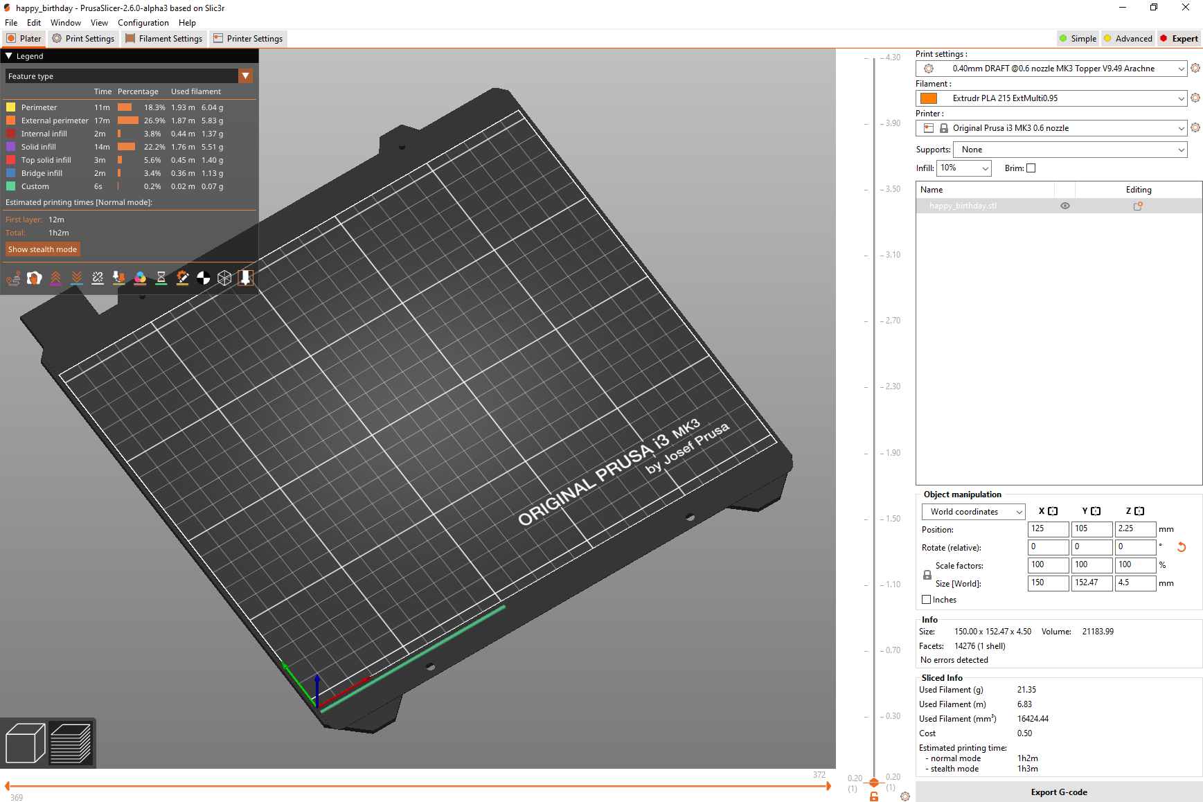This screenshot has width=1203, height=802.
Task: Enable the Brim checkbox
Action: (x=1031, y=168)
